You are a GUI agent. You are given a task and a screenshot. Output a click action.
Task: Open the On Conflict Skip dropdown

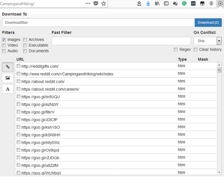click(x=207, y=41)
